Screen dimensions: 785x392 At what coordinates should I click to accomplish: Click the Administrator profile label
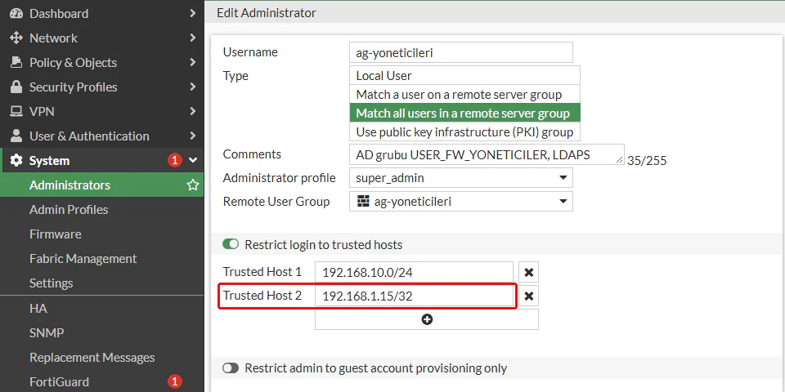[280, 177]
